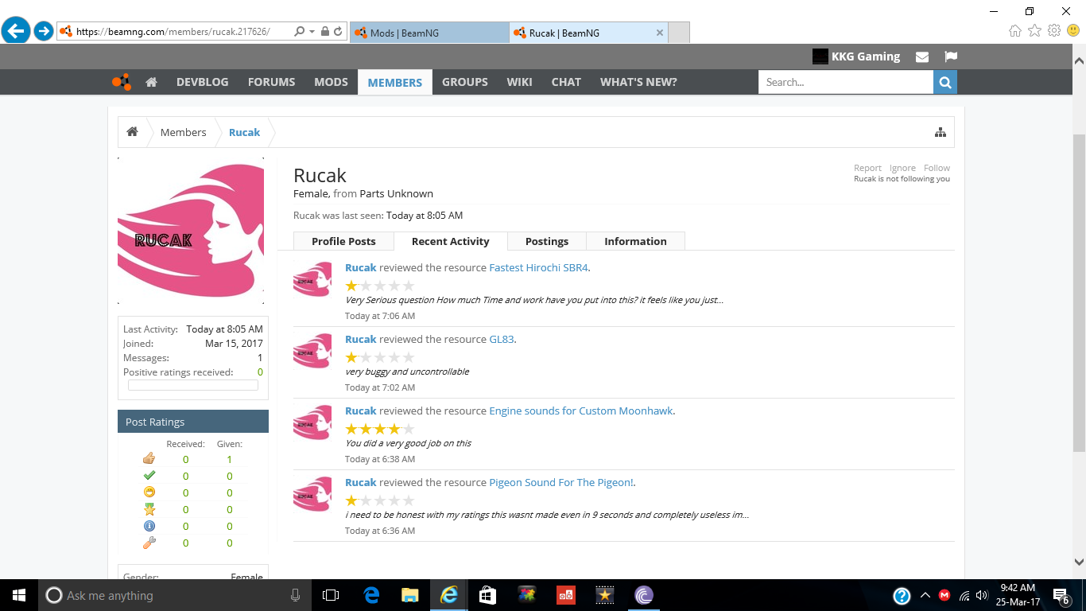Viewport: 1086px width, 611px height.
Task: Click the thumbs-up Like rating icon
Action: tap(149, 458)
